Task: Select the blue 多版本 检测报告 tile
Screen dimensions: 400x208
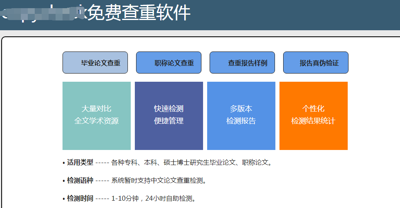Action: [x=241, y=116]
